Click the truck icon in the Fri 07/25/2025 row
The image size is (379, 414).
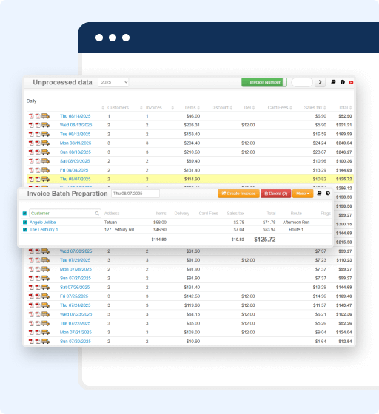(45, 296)
